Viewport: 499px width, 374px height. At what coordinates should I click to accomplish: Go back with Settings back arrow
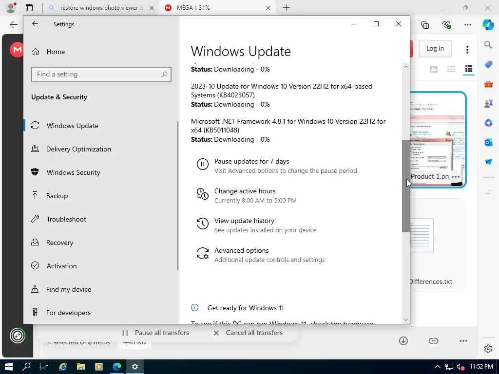click(35, 24)
